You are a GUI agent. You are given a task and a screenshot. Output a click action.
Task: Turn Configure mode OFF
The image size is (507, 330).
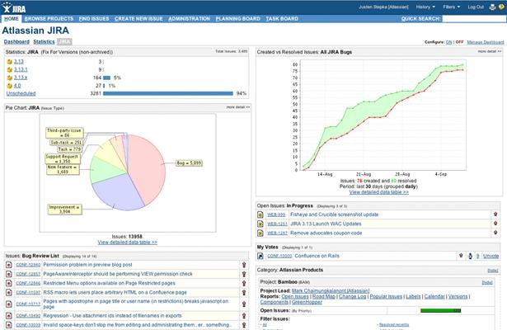[x=459, y=42]
